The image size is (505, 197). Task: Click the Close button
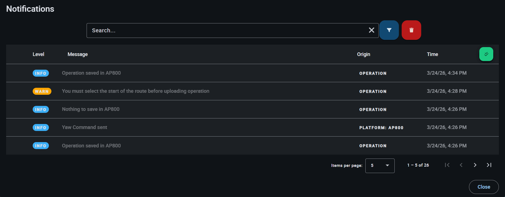(483, 187)
